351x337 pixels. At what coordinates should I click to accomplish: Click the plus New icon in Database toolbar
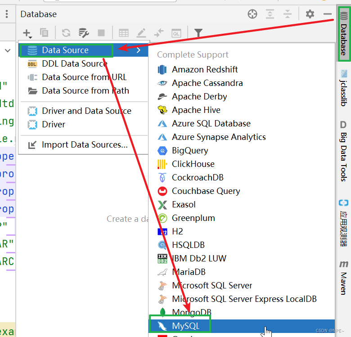tap(27, 33)
